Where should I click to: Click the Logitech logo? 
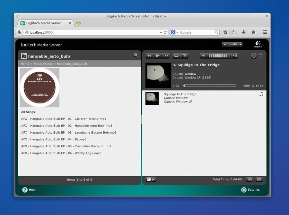coord(258,44)
